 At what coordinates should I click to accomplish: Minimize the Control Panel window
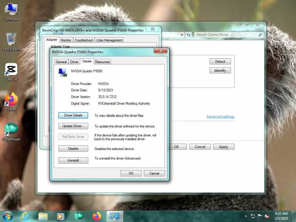239,25
